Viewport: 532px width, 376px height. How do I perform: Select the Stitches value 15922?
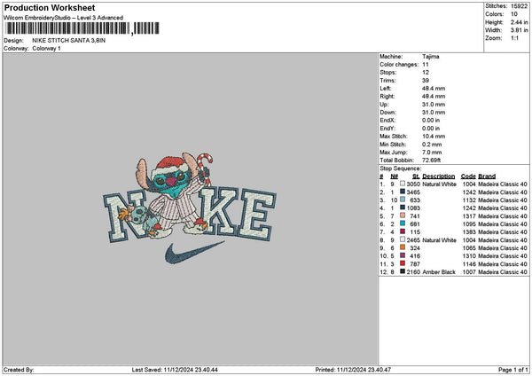click(x=519, y=6)
